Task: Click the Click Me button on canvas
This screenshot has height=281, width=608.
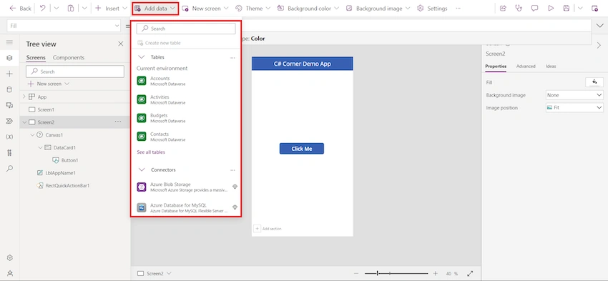Action: [302, 149]
